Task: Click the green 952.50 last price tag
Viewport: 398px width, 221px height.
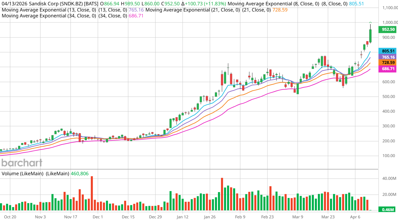Action: (x=388, y=29)
